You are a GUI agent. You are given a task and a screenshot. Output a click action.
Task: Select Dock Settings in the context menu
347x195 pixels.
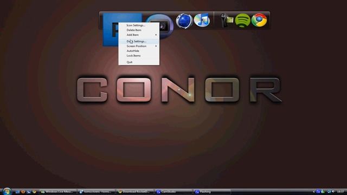pyautogui.click(x=139, y=41)
